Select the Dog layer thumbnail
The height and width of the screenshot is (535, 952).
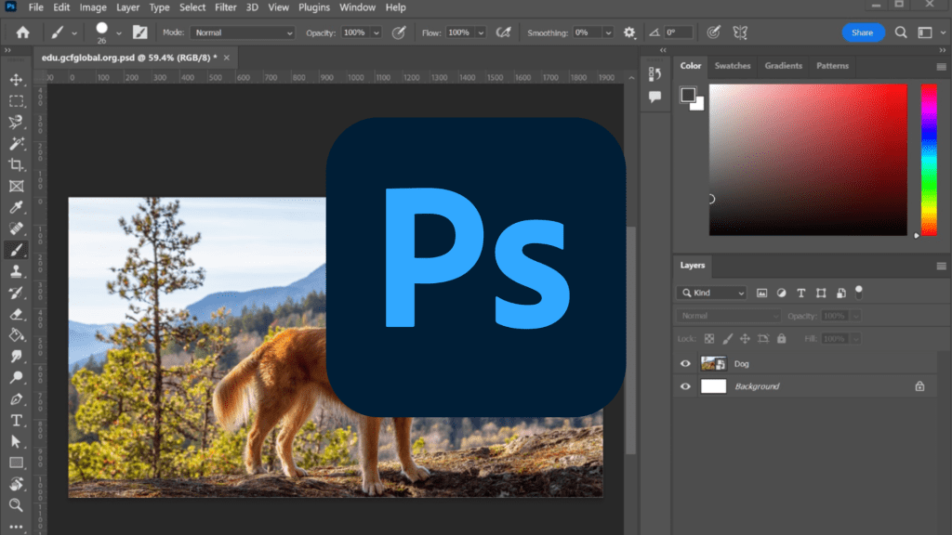713,364
